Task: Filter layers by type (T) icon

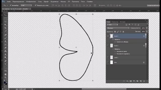Action: click(133, 25)
